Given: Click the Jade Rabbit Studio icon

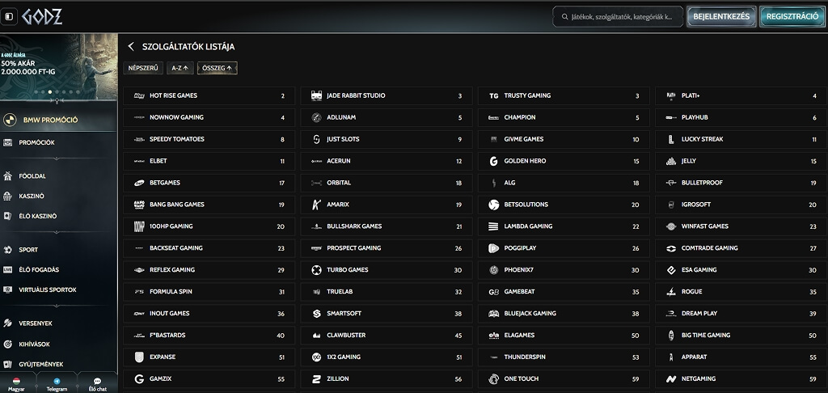Looking at the screenshot, I should coord(316,95).
